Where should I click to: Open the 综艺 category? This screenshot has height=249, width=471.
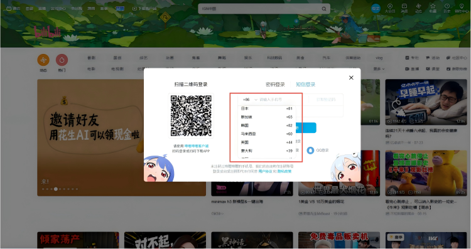tap(144, 58)
